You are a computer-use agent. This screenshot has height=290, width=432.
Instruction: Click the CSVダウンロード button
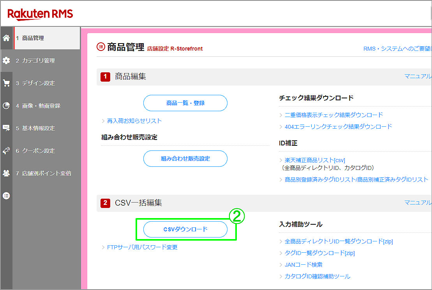pos(185,229)
